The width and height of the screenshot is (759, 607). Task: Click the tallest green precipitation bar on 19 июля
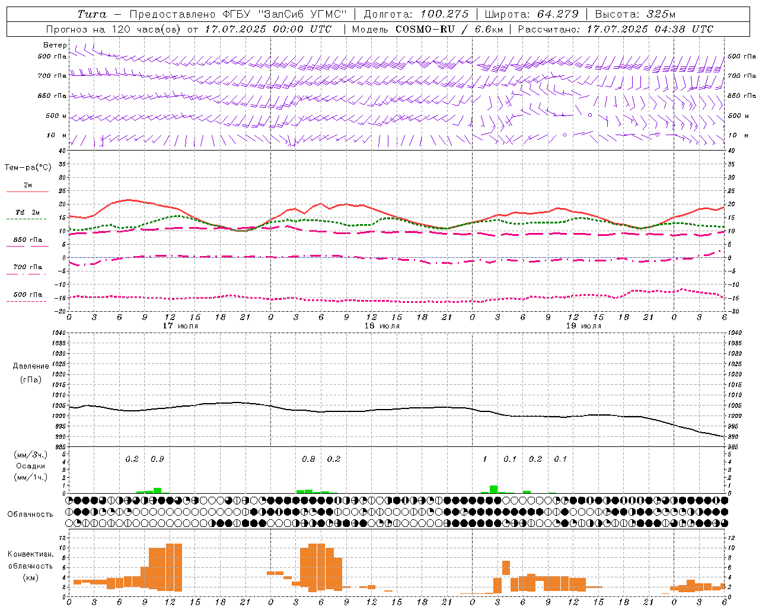493,489
